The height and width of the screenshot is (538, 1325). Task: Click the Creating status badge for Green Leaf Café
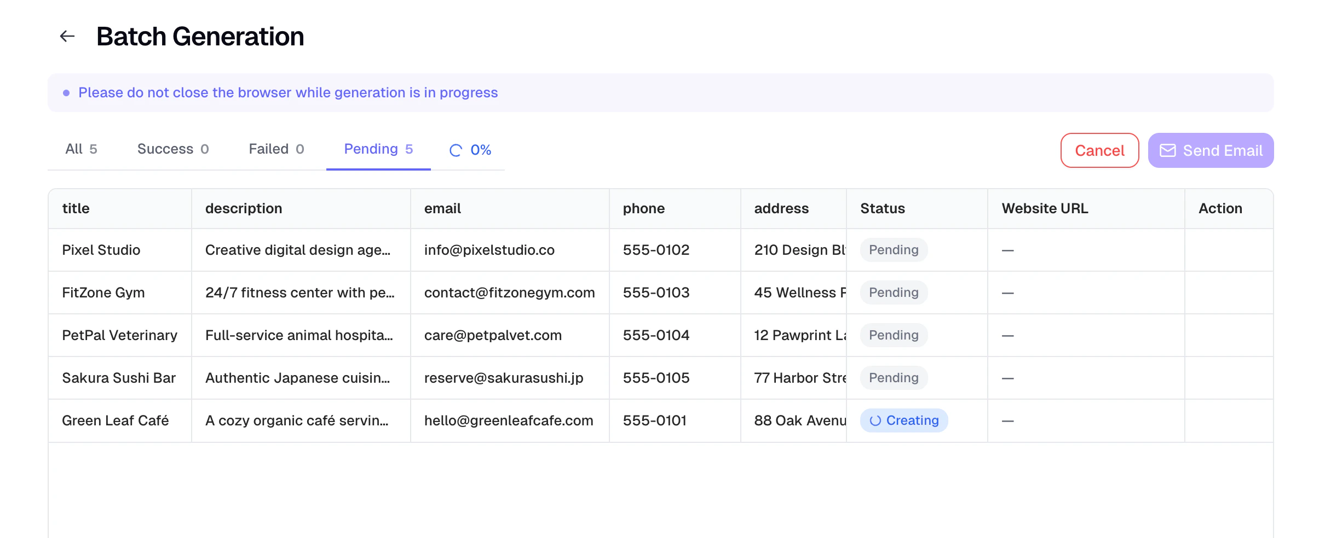pos(903,420)
